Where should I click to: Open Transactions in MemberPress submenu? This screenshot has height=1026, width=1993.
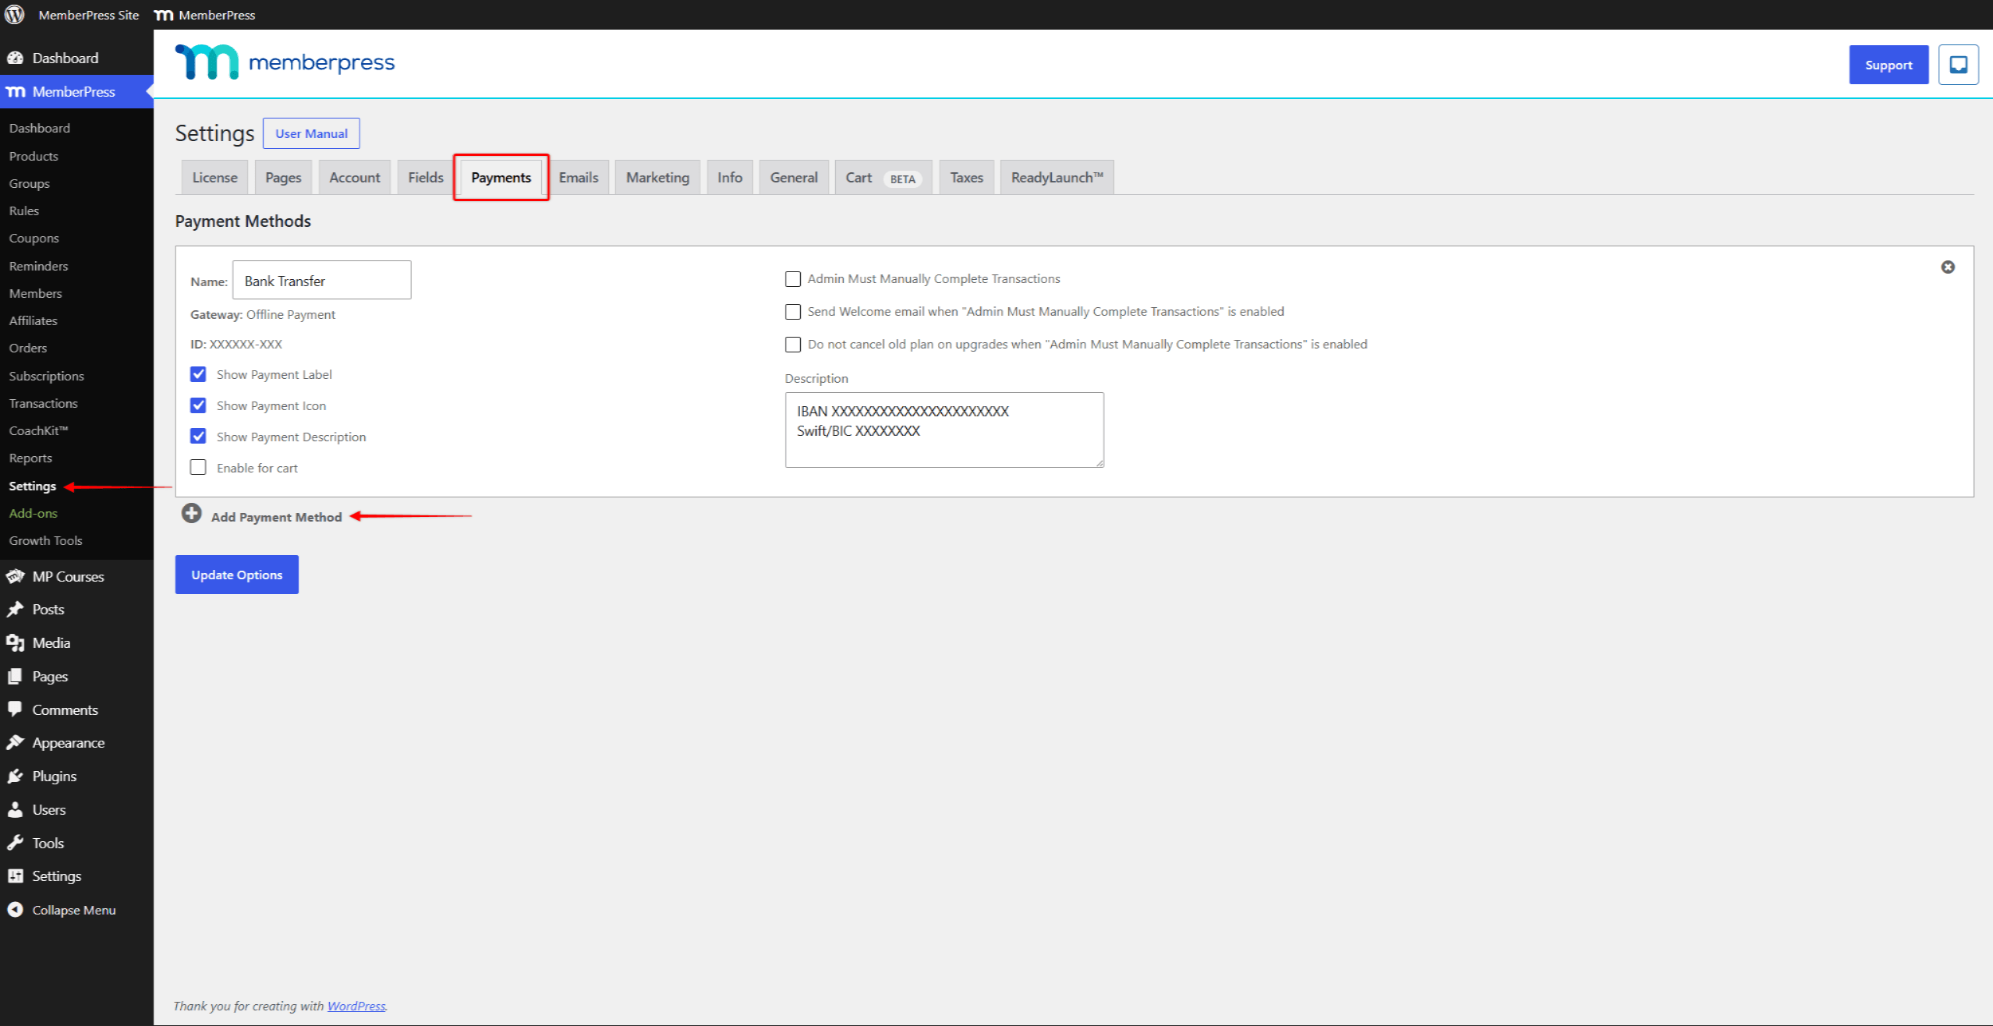click(x=44, y=404)
